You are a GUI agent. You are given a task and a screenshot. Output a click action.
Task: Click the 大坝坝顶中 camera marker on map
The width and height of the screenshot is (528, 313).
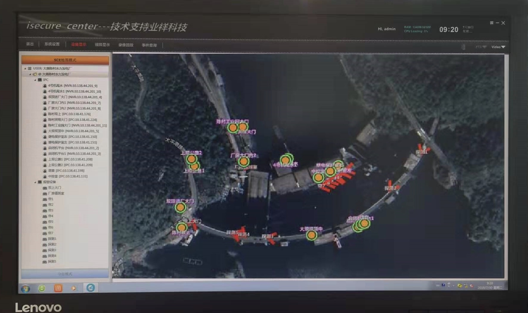click(311, 235)
